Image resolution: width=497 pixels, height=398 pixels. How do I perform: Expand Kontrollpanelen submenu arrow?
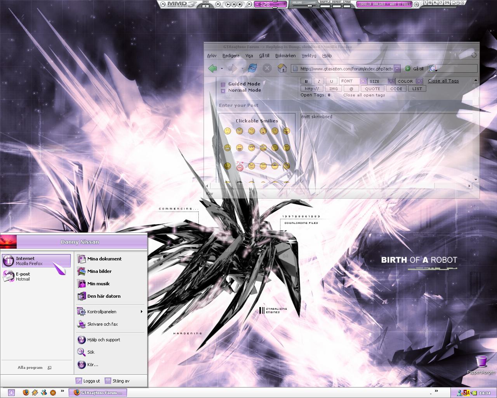(x=142, y=312)
